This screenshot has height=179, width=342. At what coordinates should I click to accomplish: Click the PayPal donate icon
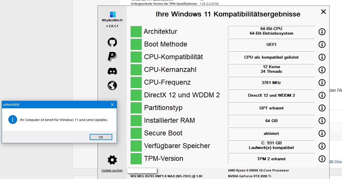112,56
